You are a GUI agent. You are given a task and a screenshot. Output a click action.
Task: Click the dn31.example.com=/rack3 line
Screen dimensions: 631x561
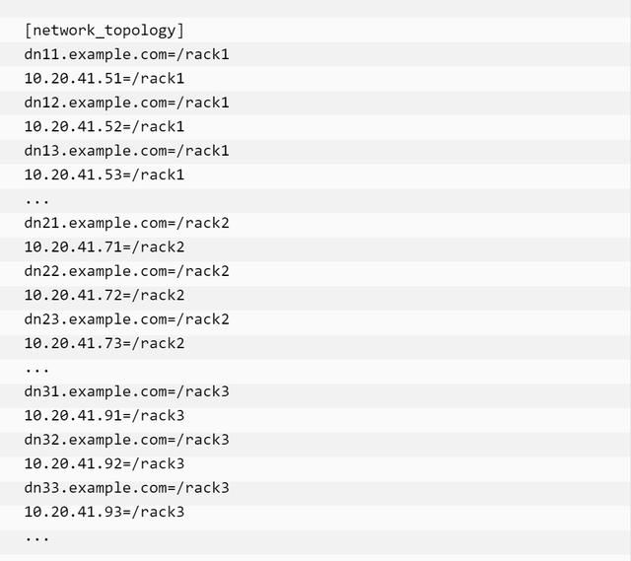click(x=127, y=391)
